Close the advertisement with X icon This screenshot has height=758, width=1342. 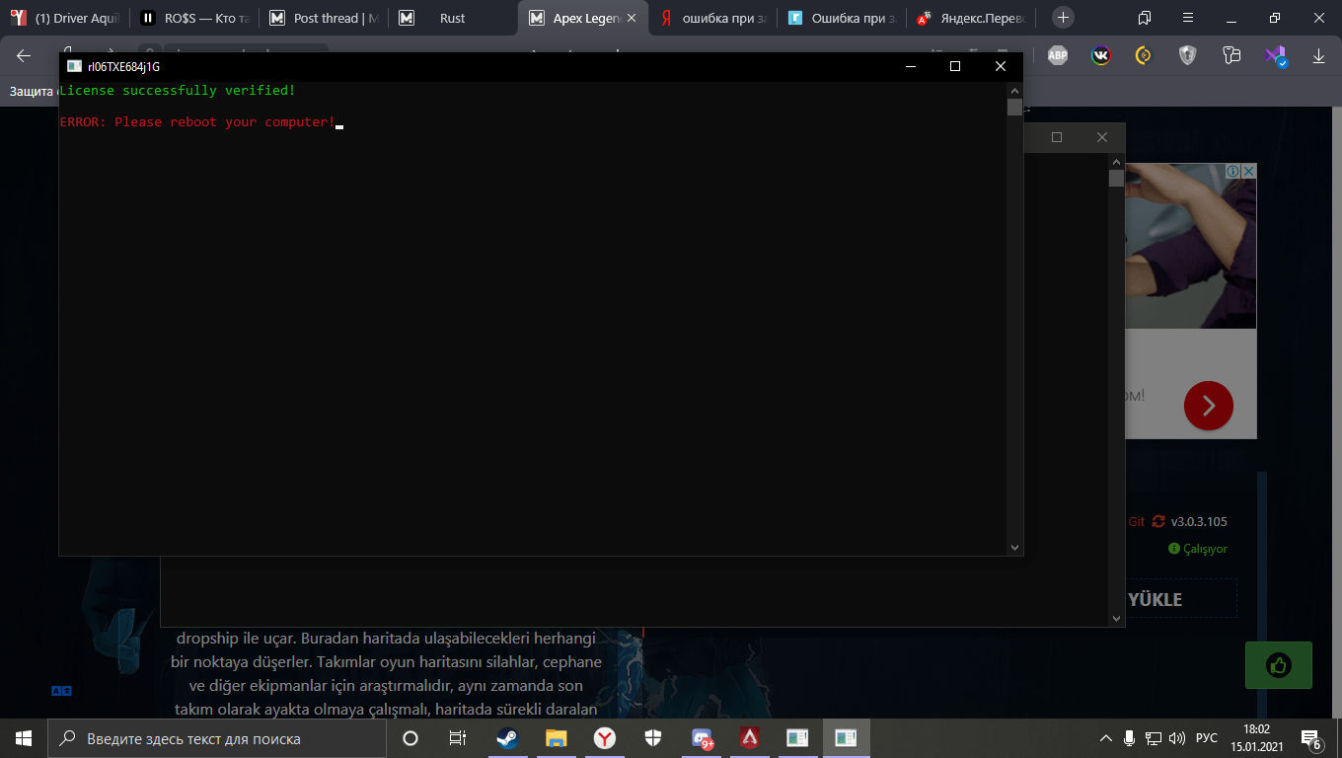click(x=1248, y=171)
